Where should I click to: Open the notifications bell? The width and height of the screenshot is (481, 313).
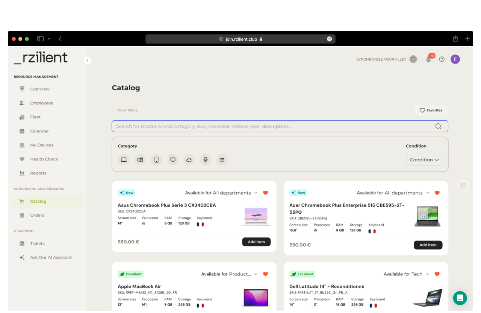tap(428, 59)
